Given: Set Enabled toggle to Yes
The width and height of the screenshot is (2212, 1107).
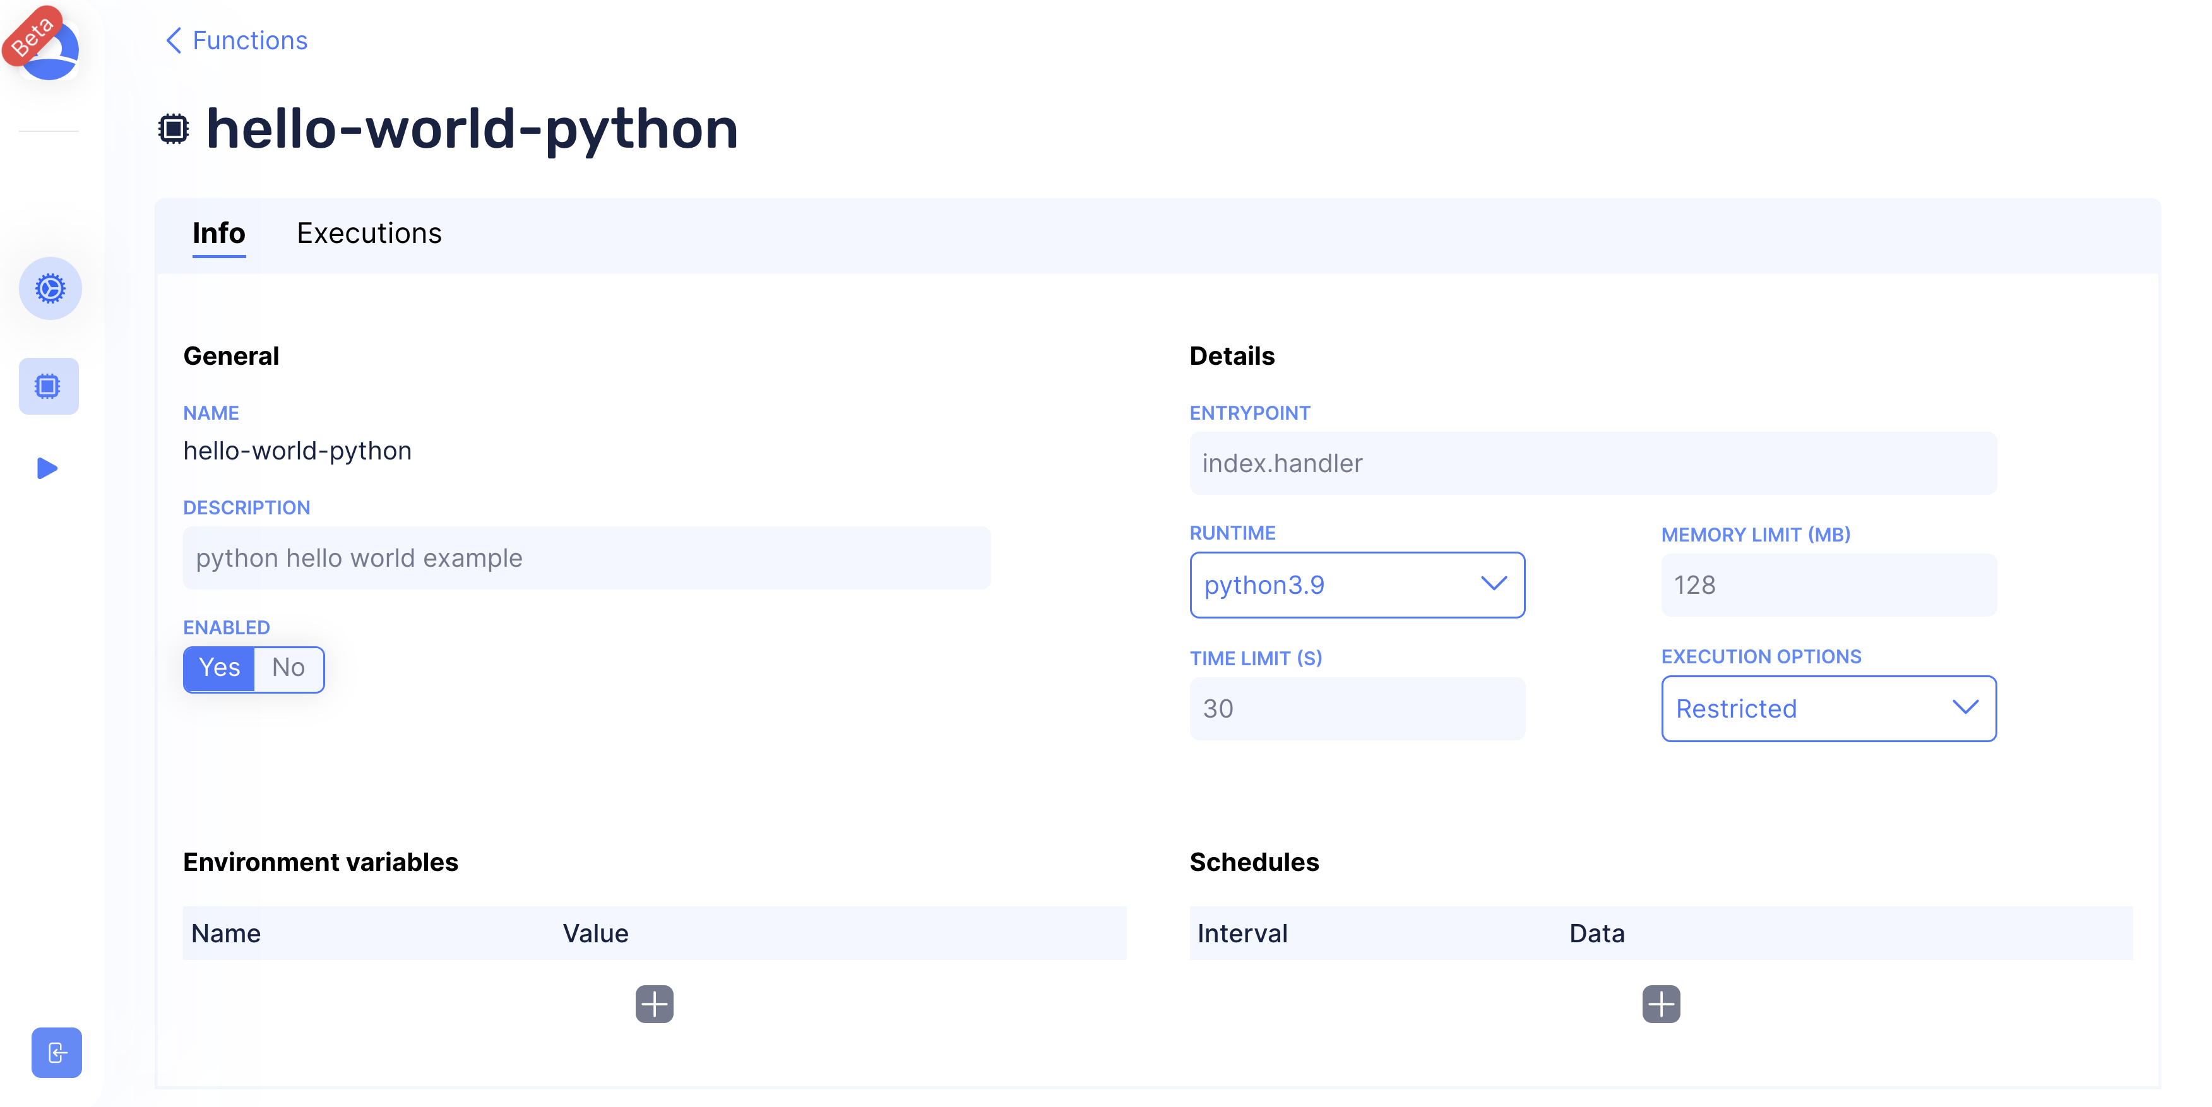Looking at the screenshot, I should click(219, 668).
